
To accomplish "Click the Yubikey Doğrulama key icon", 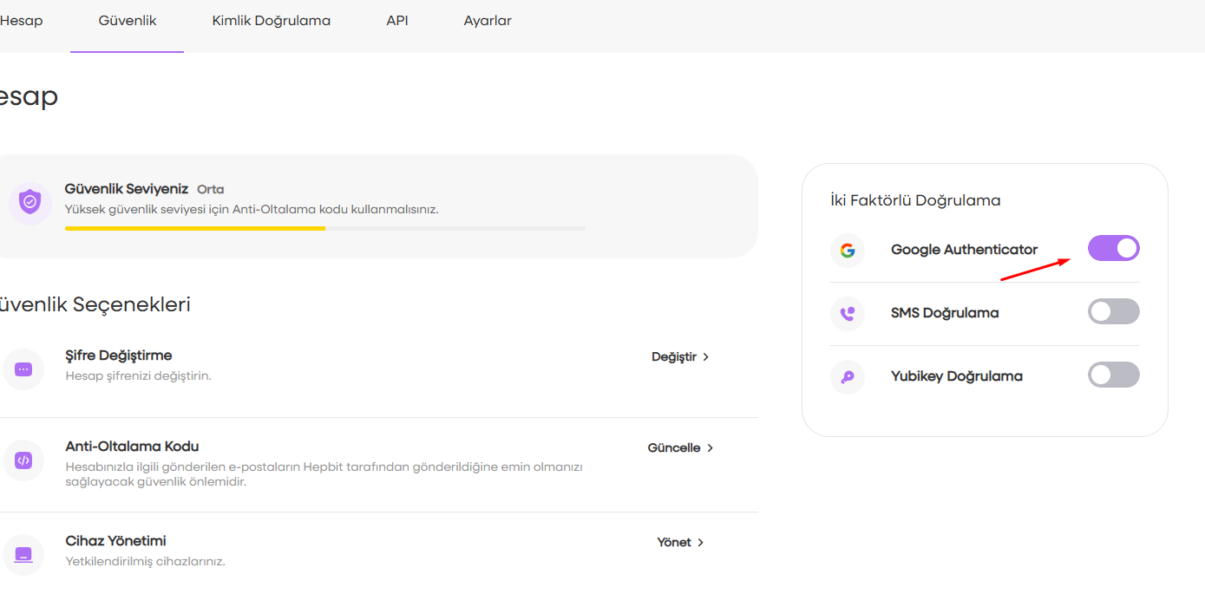I will click(x=848, y=377).
